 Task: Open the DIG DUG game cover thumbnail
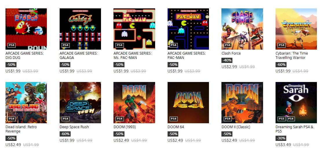(26, 29)
